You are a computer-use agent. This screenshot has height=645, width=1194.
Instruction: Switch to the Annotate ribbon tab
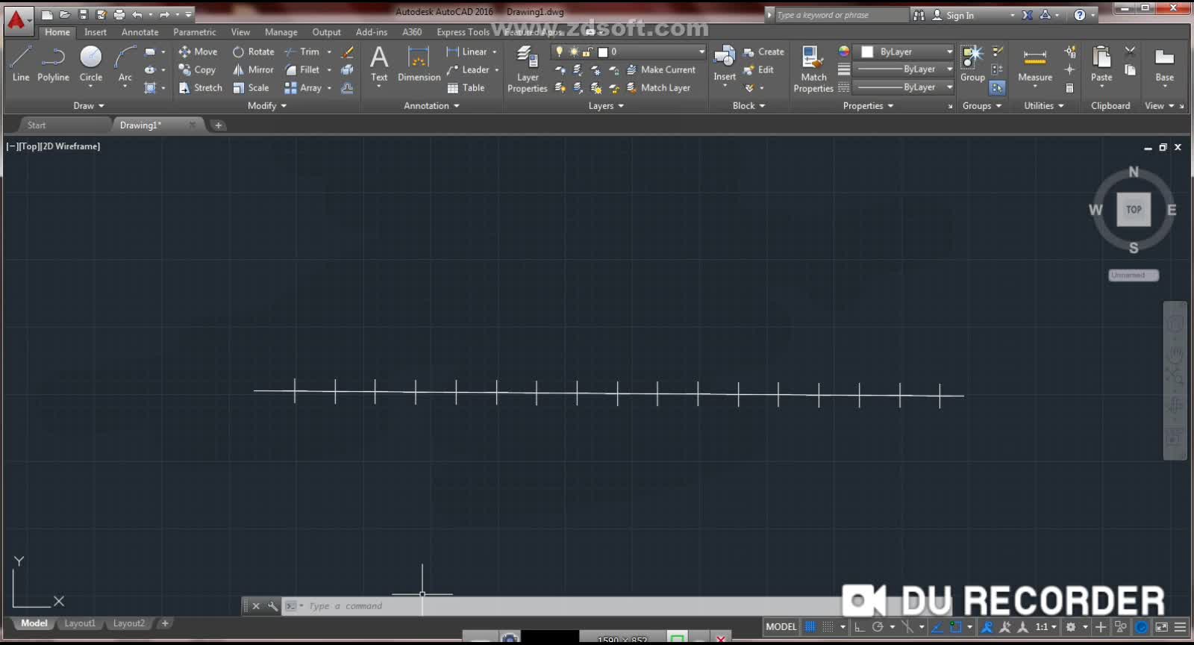(140, 32)
